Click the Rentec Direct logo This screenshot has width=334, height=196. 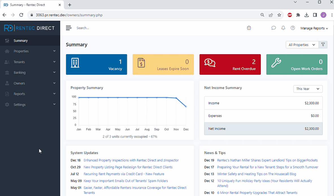pyautogui.click(x=29, y=28)
